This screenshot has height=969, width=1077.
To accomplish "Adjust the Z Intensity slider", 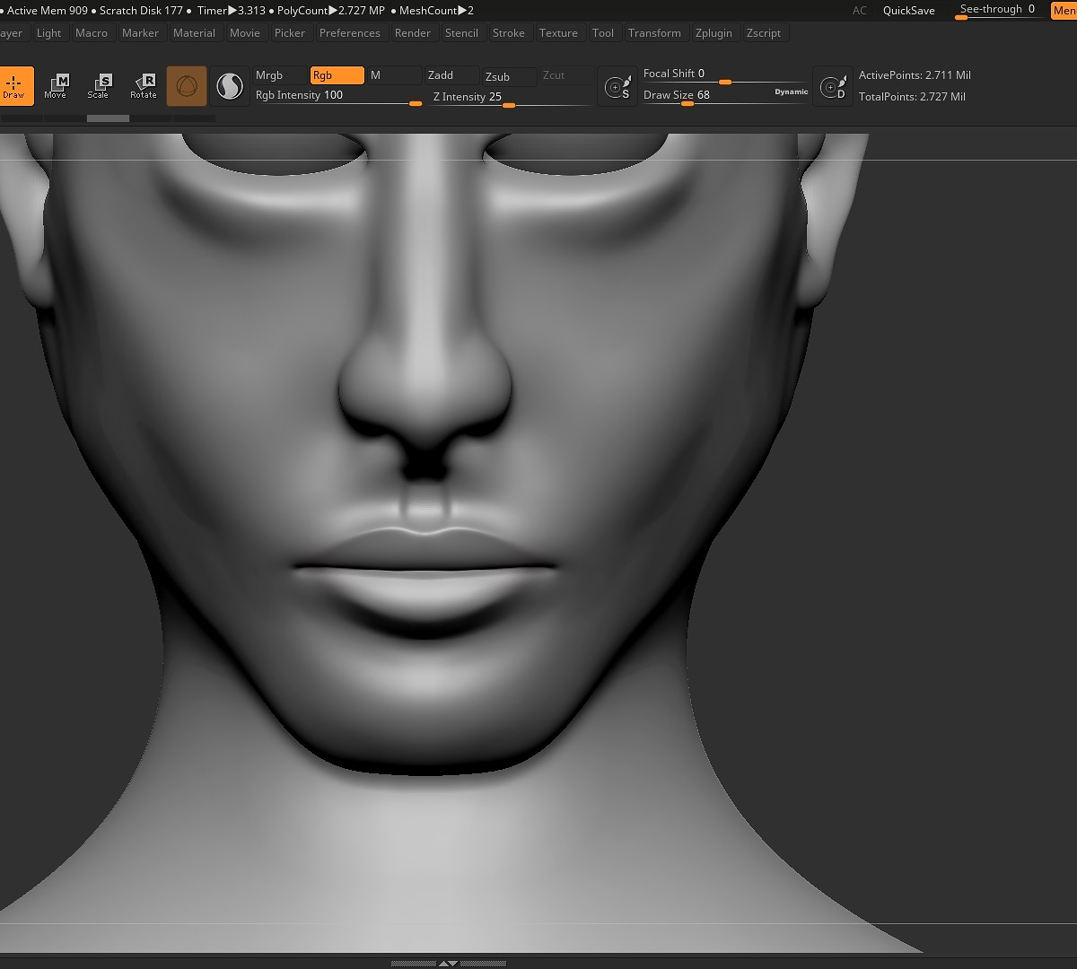I will click(512, 97).
